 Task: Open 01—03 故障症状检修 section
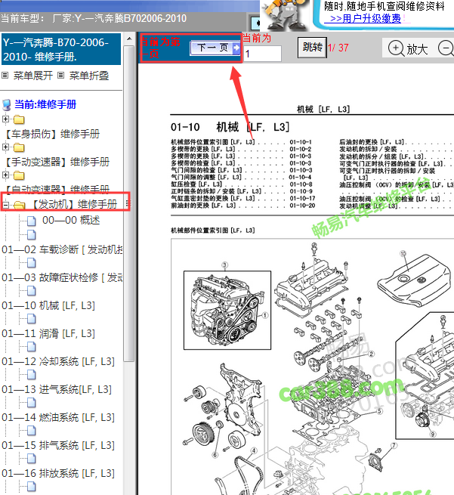point(62,277)
